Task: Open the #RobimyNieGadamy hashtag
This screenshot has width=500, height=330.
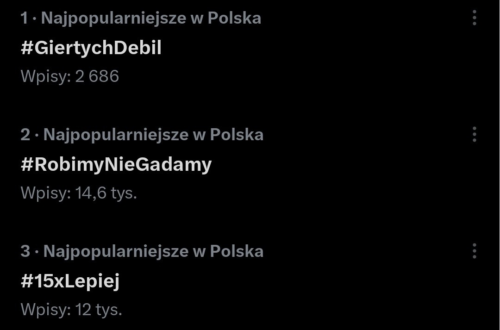Action: point(116,165)
